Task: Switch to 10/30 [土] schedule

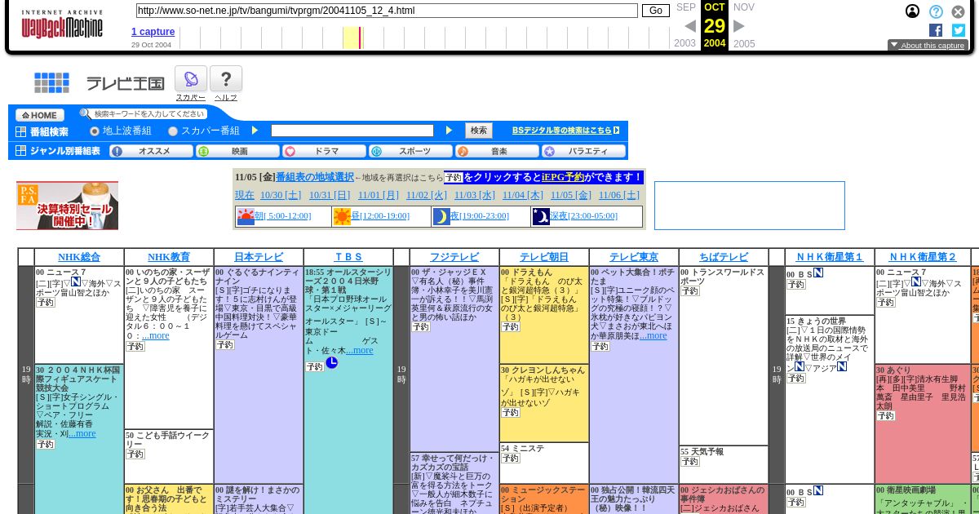Action: pyautogui.click(x=281, y=195)
